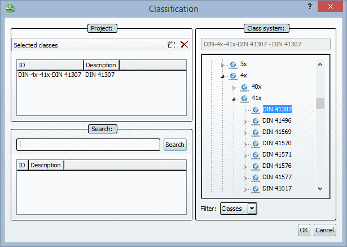The width and height of the screenshot is (347, 247).
Task: Expand the DIN 41617 node
Action: 245,189
